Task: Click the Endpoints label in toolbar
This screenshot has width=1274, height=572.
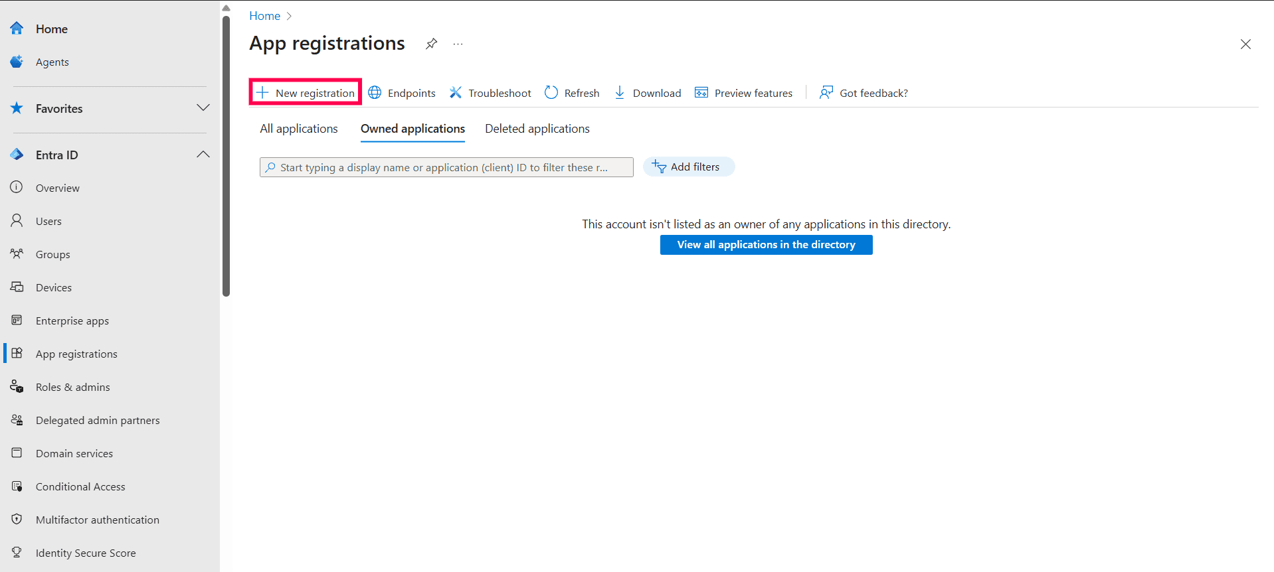Action: [x=412, y=93]
